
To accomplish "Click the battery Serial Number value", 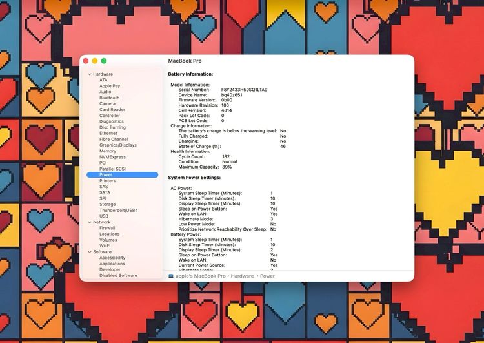I will [244, 90].
